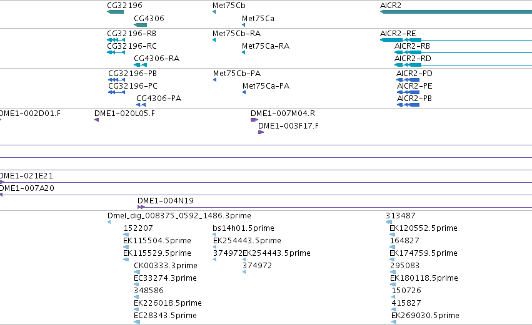
Task: Click EST bs14h01.5prime
Action: click(x=214, y=235)
